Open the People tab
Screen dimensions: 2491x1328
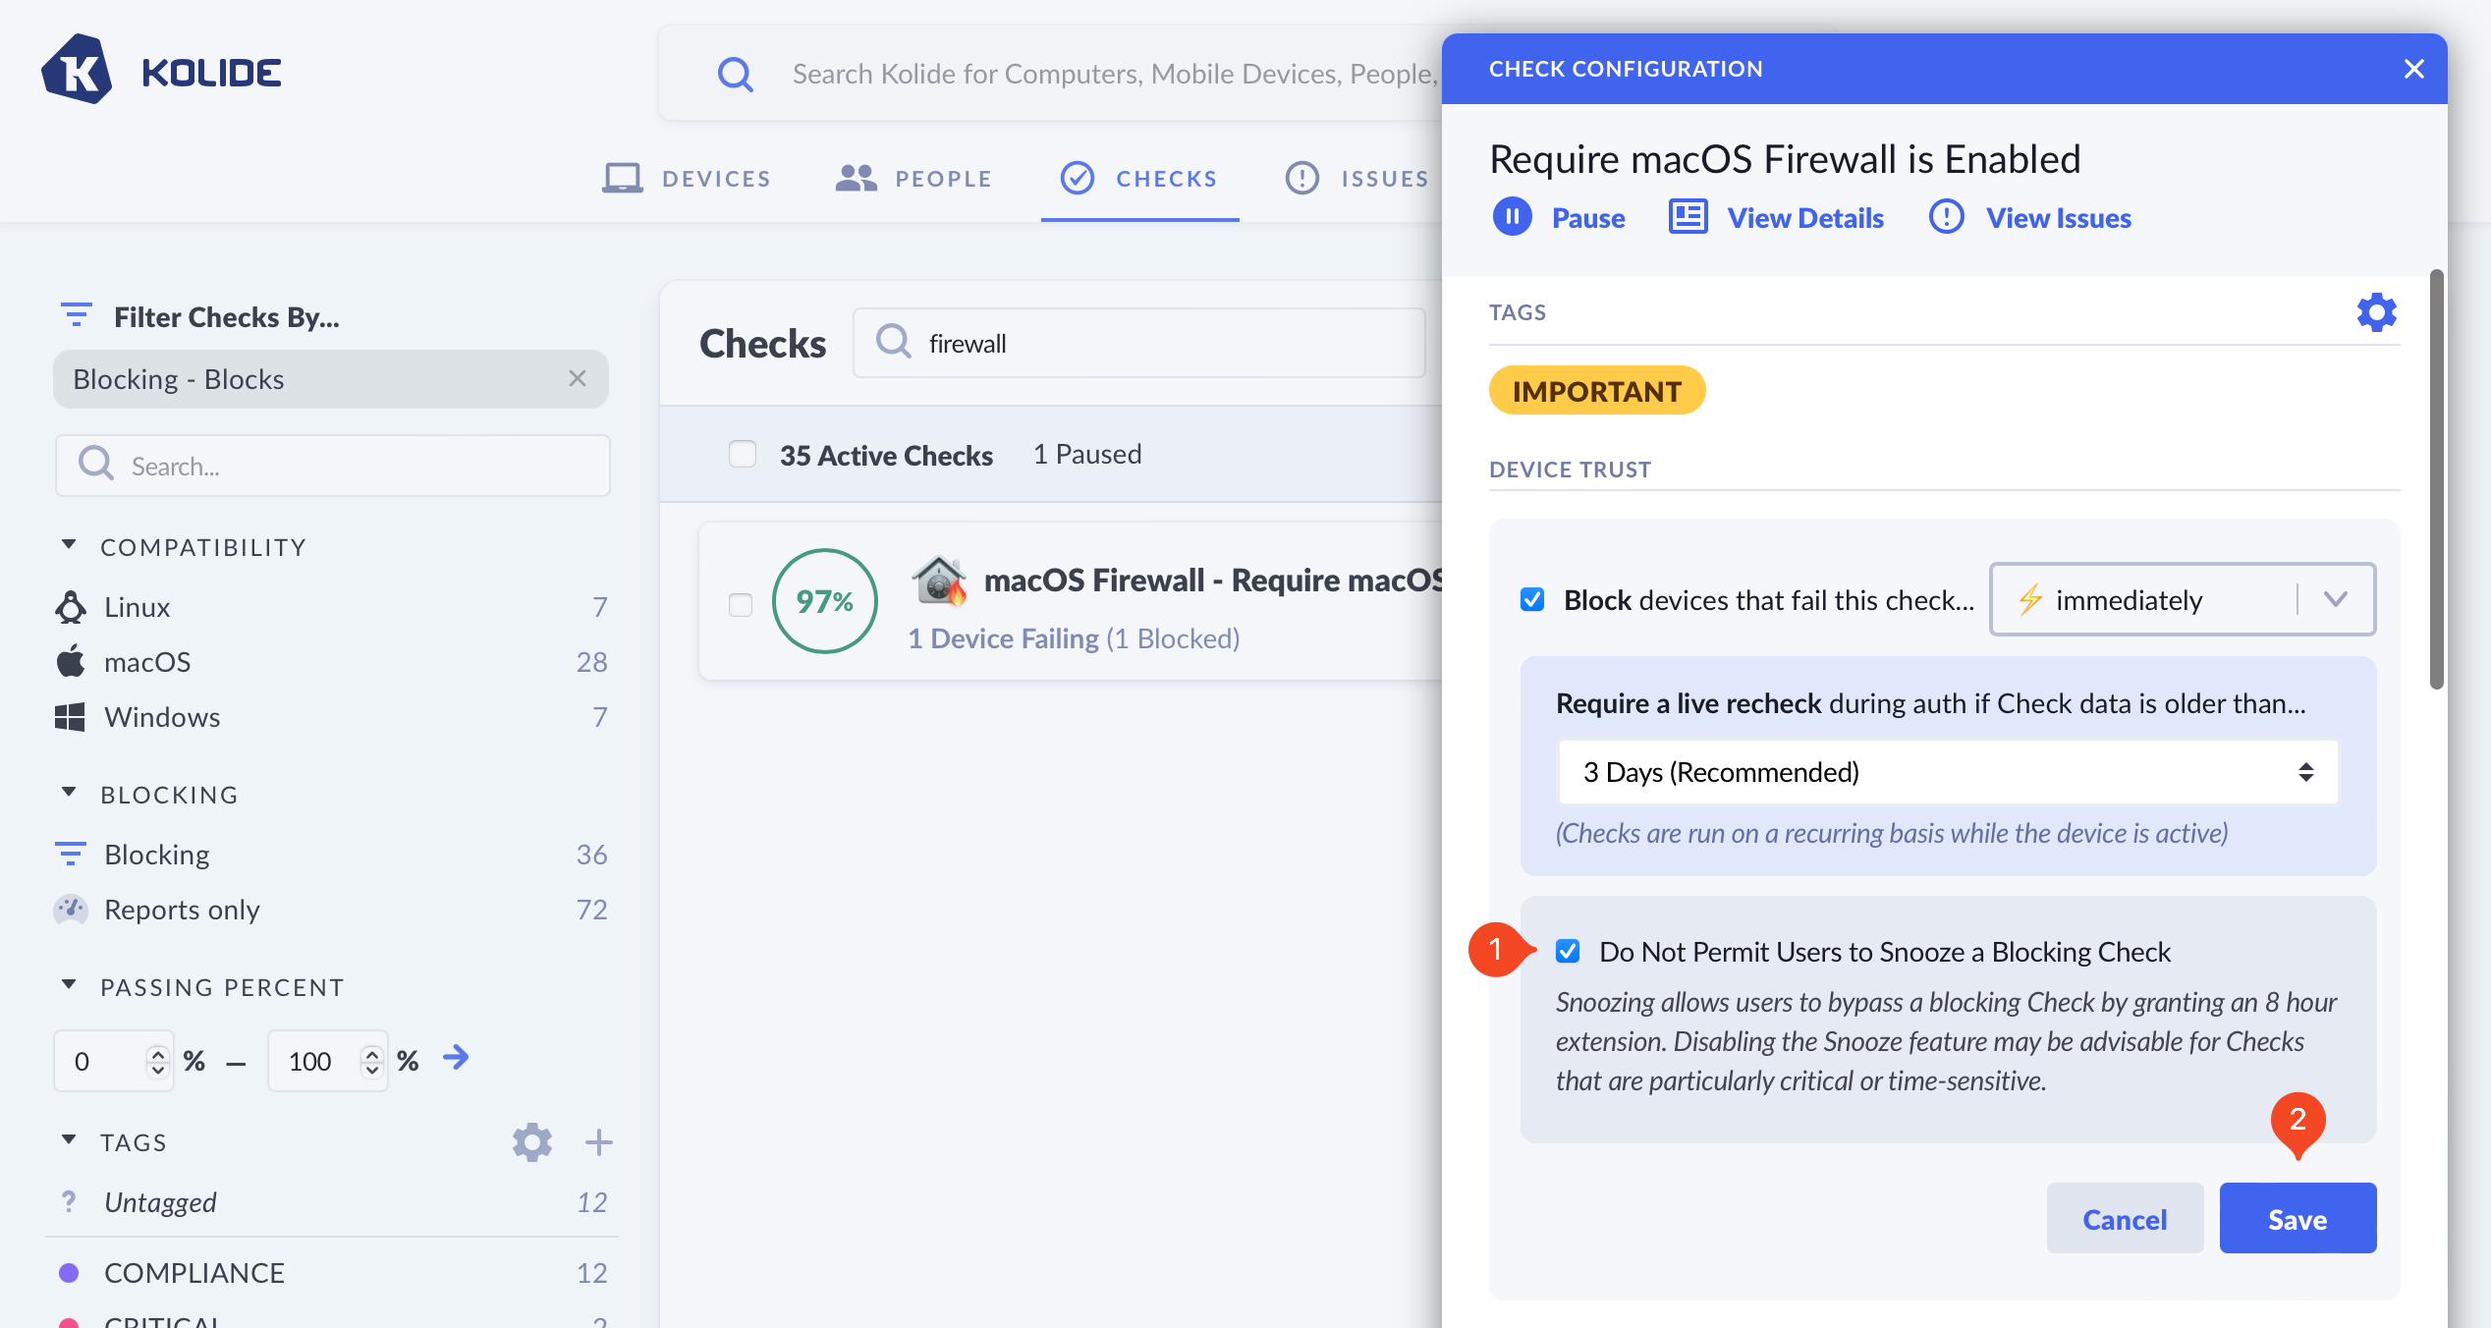pos(913,179)
